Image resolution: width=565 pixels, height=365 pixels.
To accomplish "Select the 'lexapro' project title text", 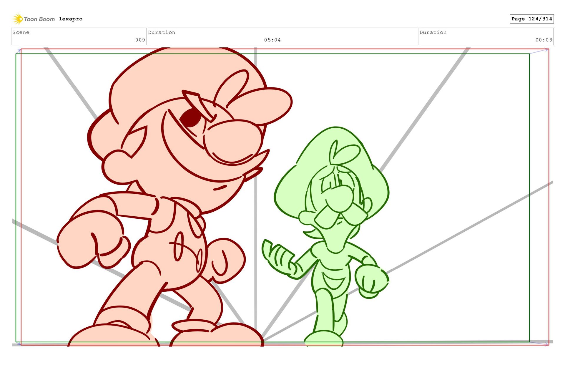I will [71, 19].
